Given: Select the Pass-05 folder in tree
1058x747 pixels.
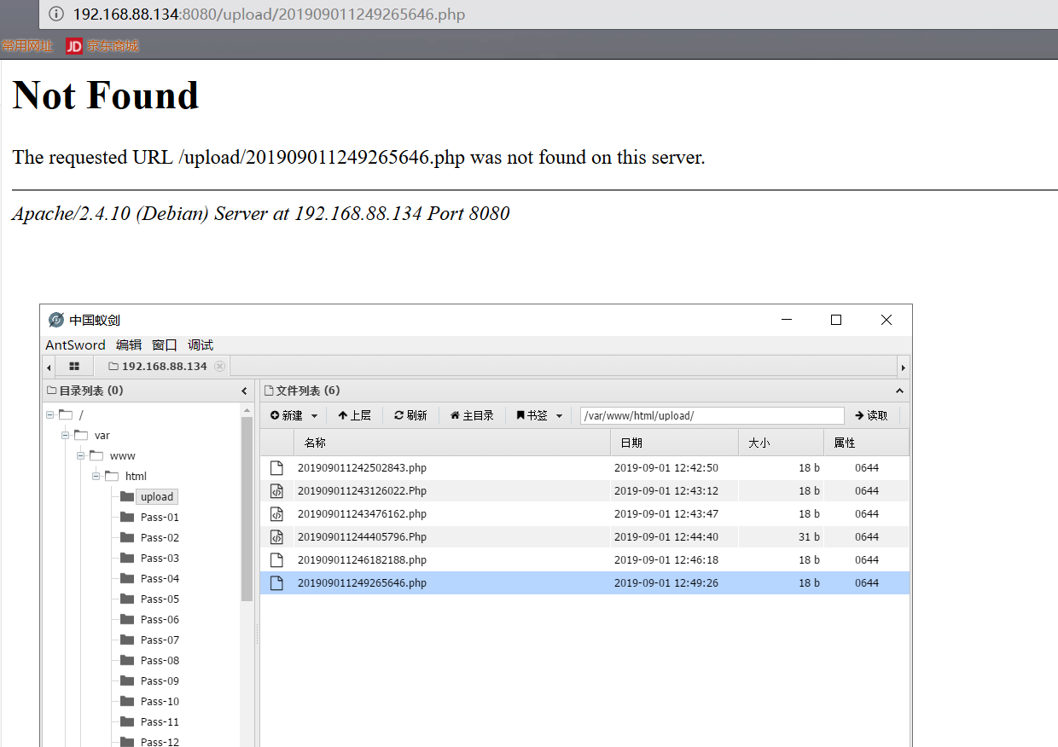Looking at the screenshot, I should tap(160, 599).
